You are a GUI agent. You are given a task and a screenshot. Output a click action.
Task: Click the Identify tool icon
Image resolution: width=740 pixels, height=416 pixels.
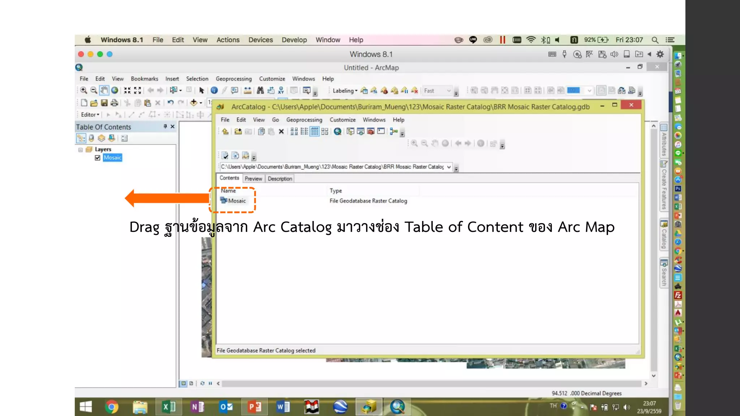click(x=214, y=90)
